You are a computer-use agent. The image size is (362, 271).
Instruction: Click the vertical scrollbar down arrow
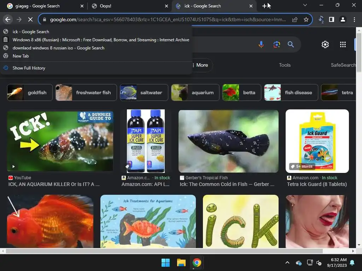[359, 245]
